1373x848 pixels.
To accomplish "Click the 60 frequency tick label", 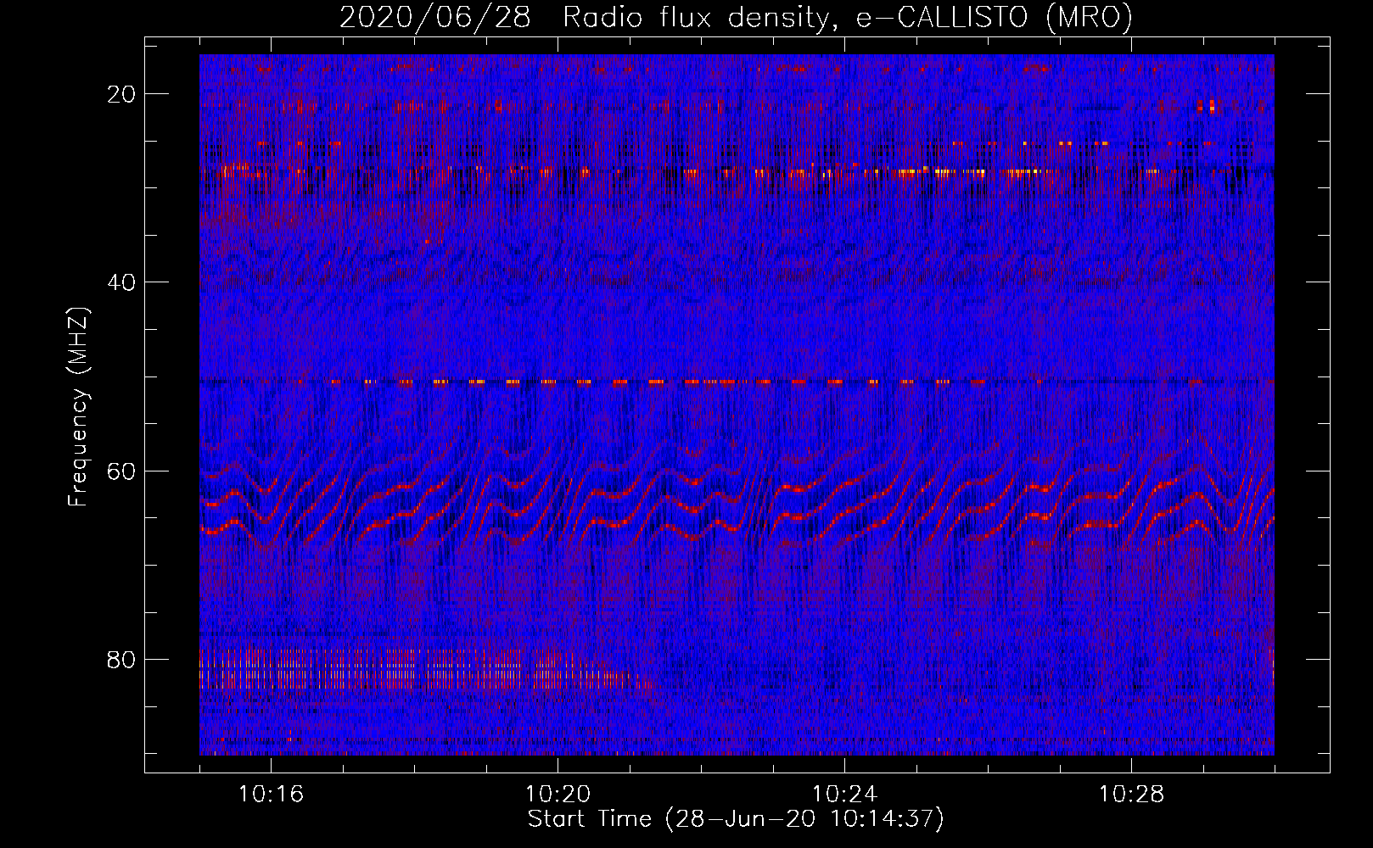I will click(121, 471).
